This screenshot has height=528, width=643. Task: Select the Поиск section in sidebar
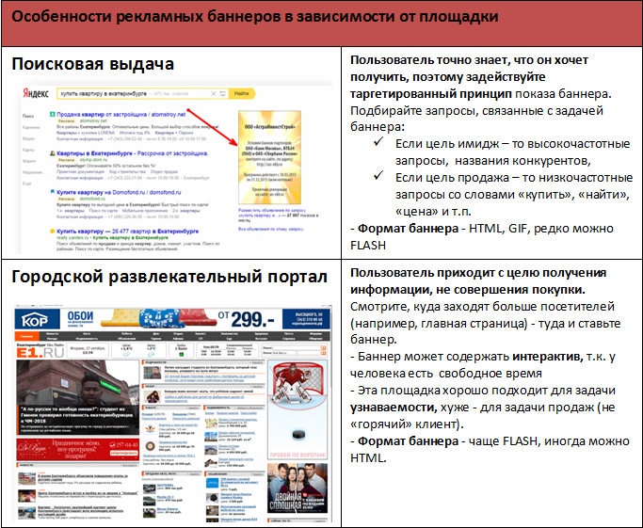coord(28,116)
